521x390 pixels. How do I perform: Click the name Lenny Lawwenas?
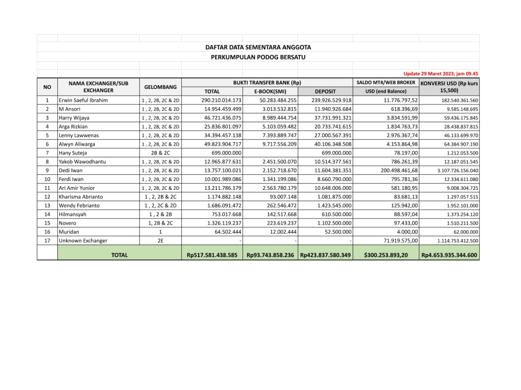point(79,135)
